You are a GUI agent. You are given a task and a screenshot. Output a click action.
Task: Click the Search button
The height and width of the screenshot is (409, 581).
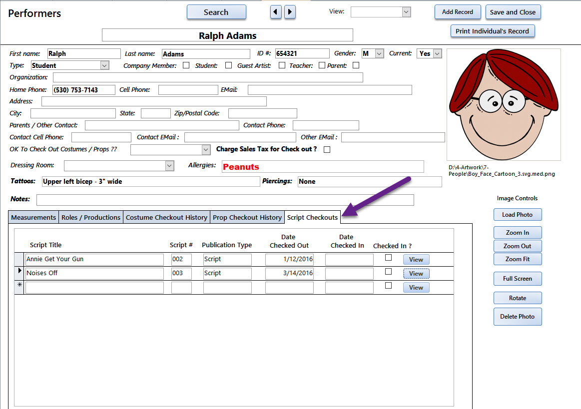[216, 12]
